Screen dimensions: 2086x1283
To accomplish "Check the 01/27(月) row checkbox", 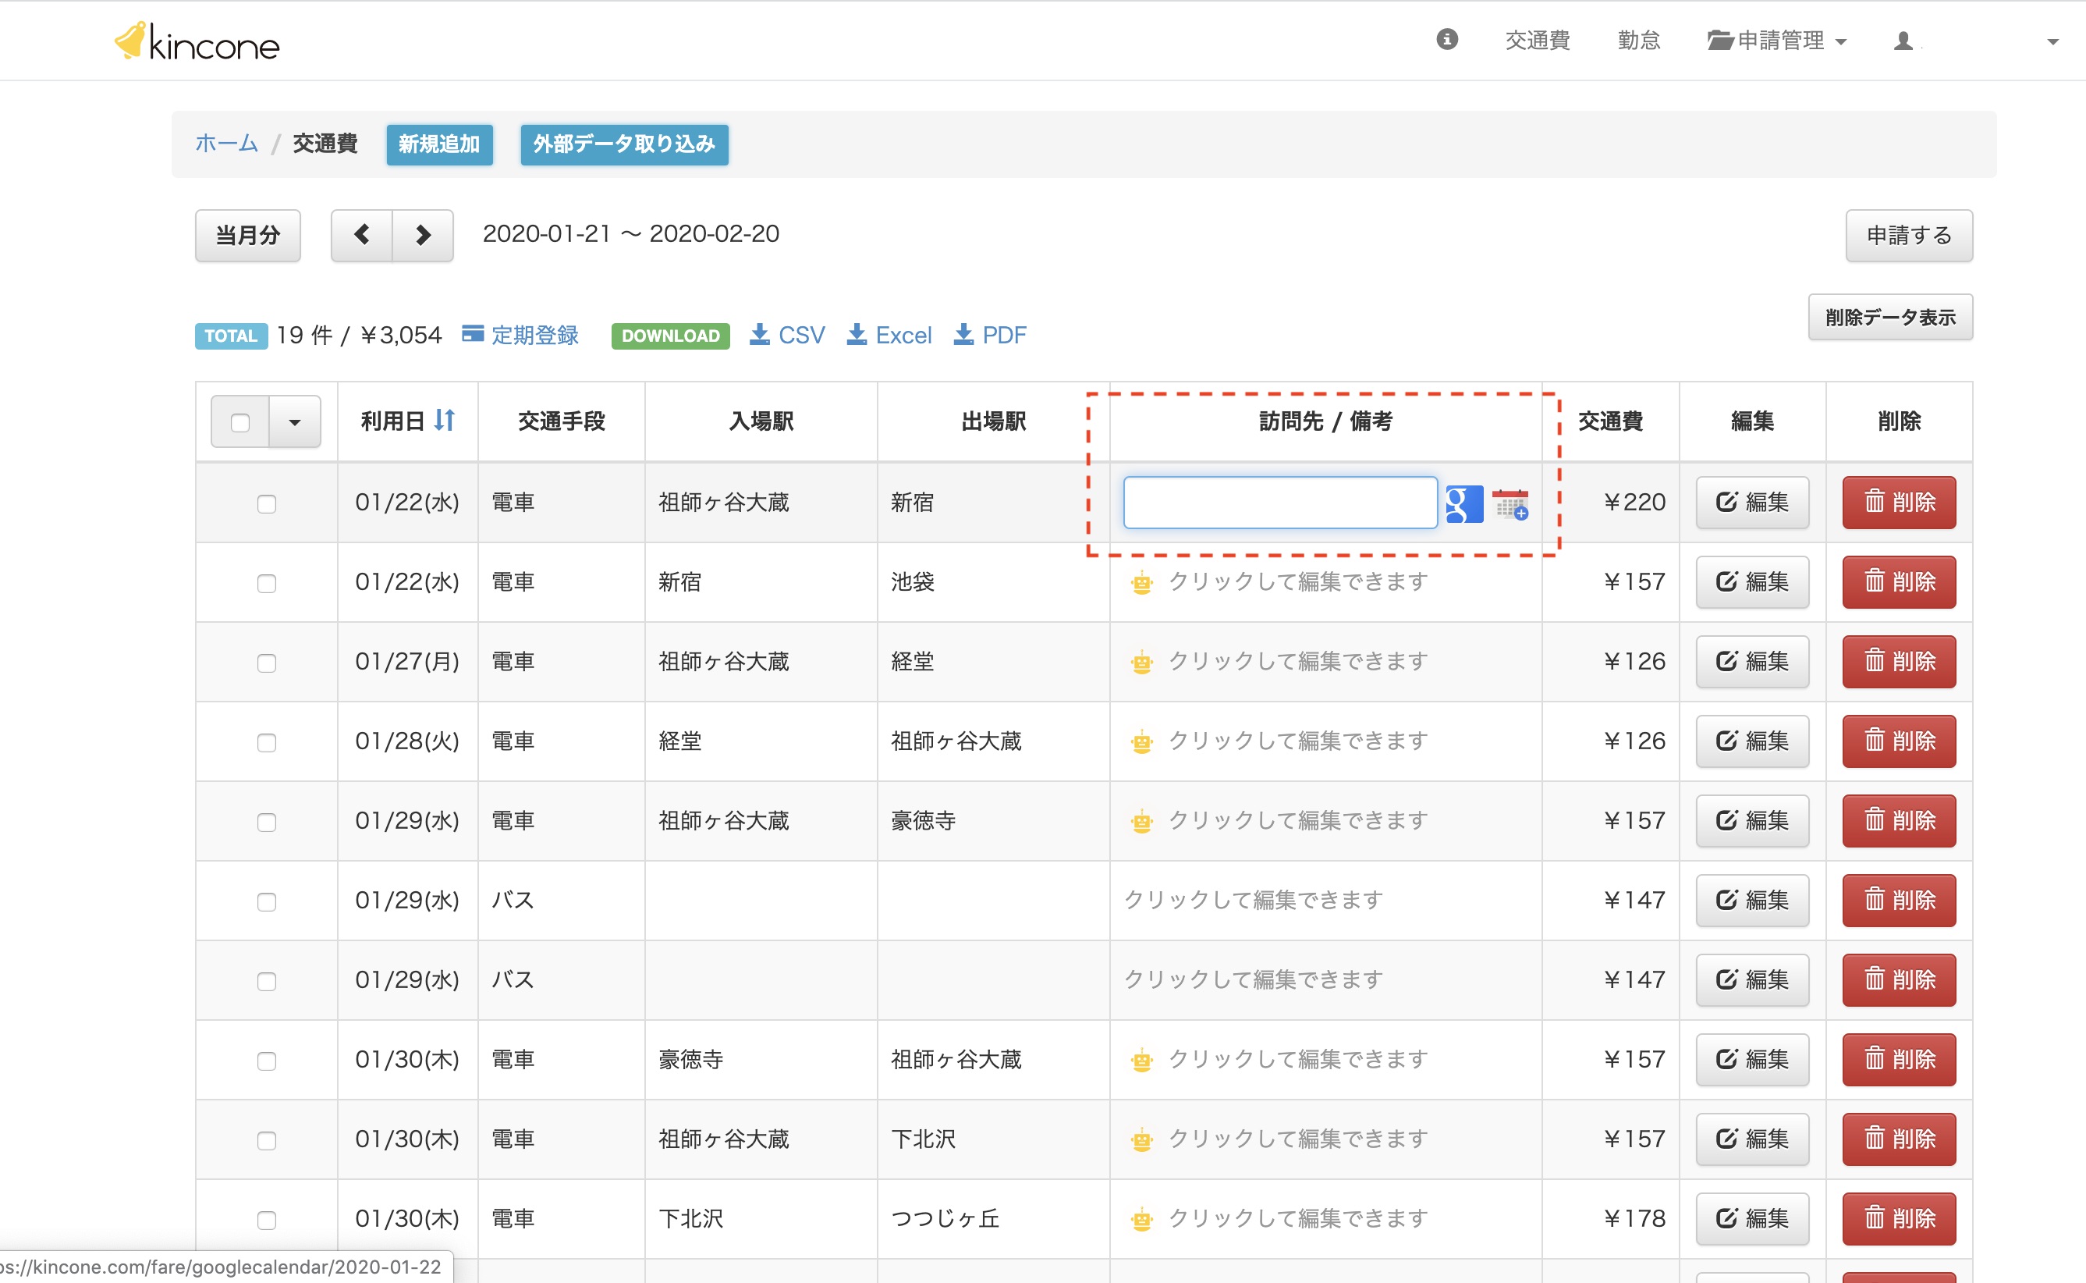I will (x=266, y=663).
